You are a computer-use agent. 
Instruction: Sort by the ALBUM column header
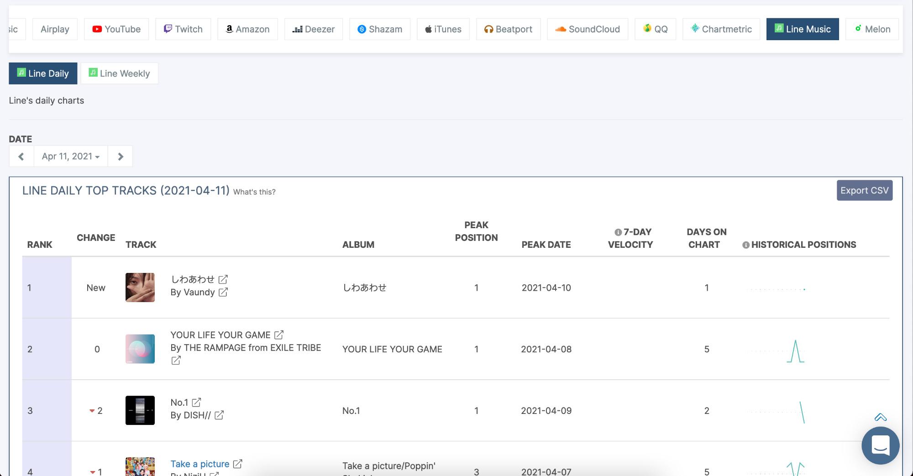click(358, 245)
